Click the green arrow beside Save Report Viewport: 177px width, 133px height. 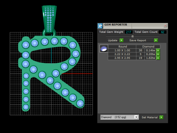pyautogui.click(x=156, y=40)
